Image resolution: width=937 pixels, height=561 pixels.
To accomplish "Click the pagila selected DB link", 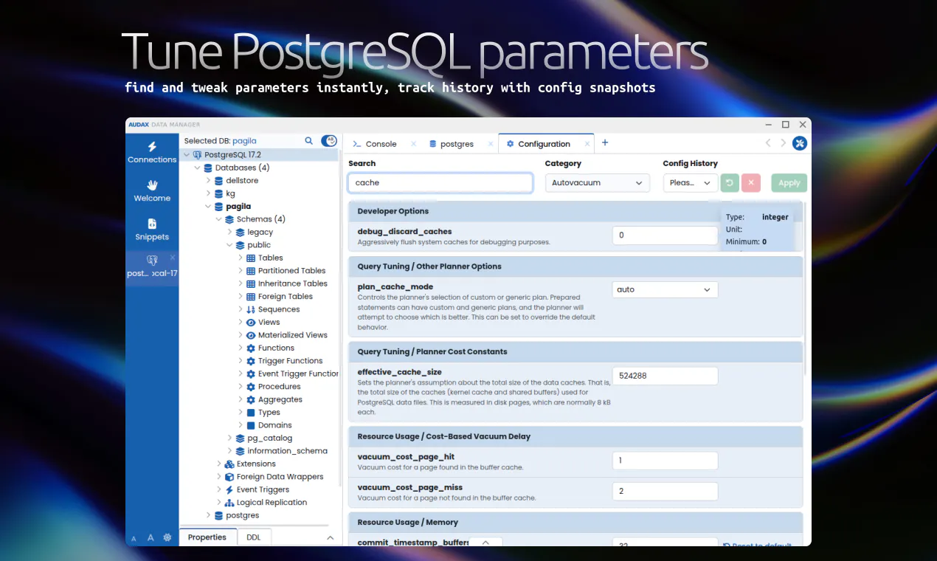I will [x=244, y=140].
